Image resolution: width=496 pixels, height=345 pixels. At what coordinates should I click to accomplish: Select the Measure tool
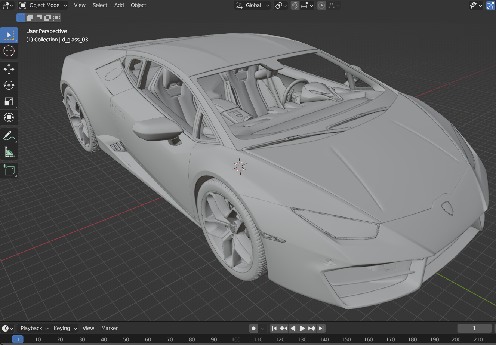[x=9, y=152]
